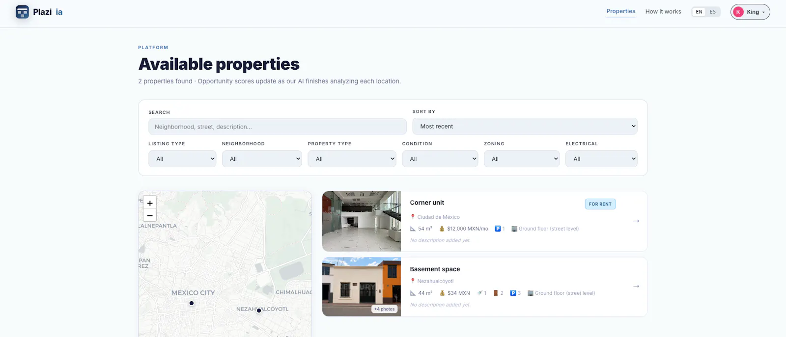This screenshot has width=786, height=337.
Task: Click the building icon on Corner unit row
Action: click(514, 229)
